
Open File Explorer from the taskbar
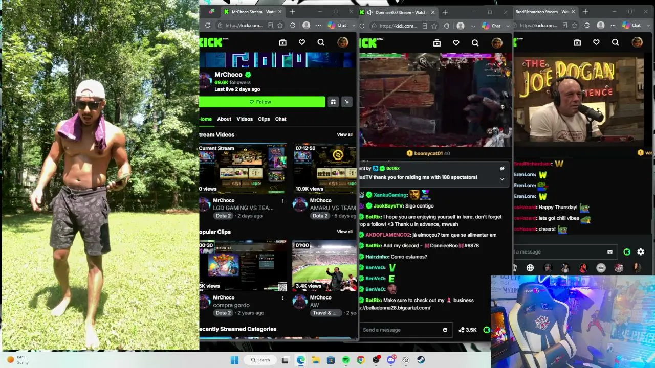click(316, 360)
